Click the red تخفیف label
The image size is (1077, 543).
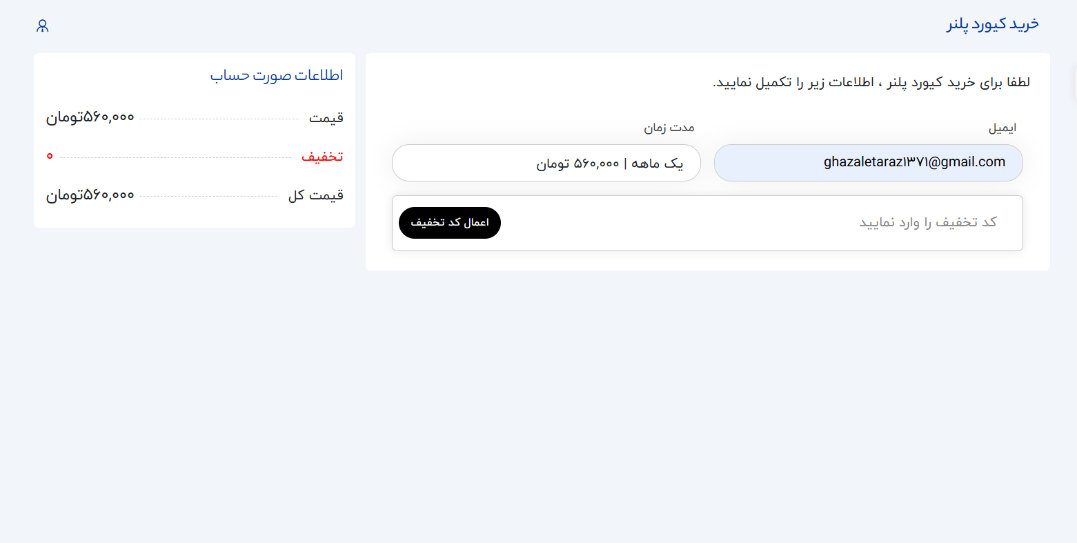click(x=322, y=157)
